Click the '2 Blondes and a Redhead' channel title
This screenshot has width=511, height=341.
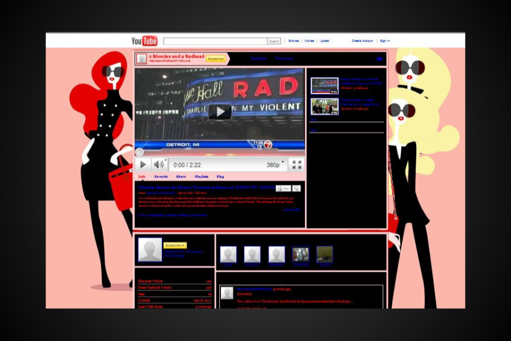point(177,56)
